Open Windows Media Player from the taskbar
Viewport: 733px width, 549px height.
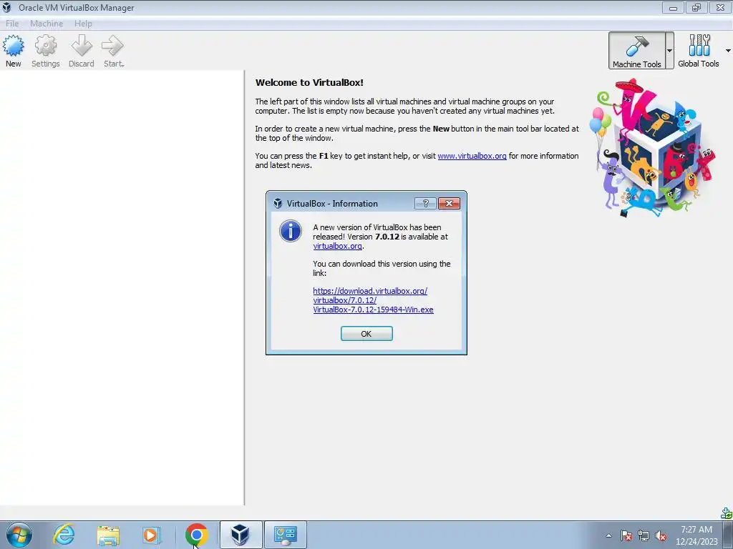point(151,535)
